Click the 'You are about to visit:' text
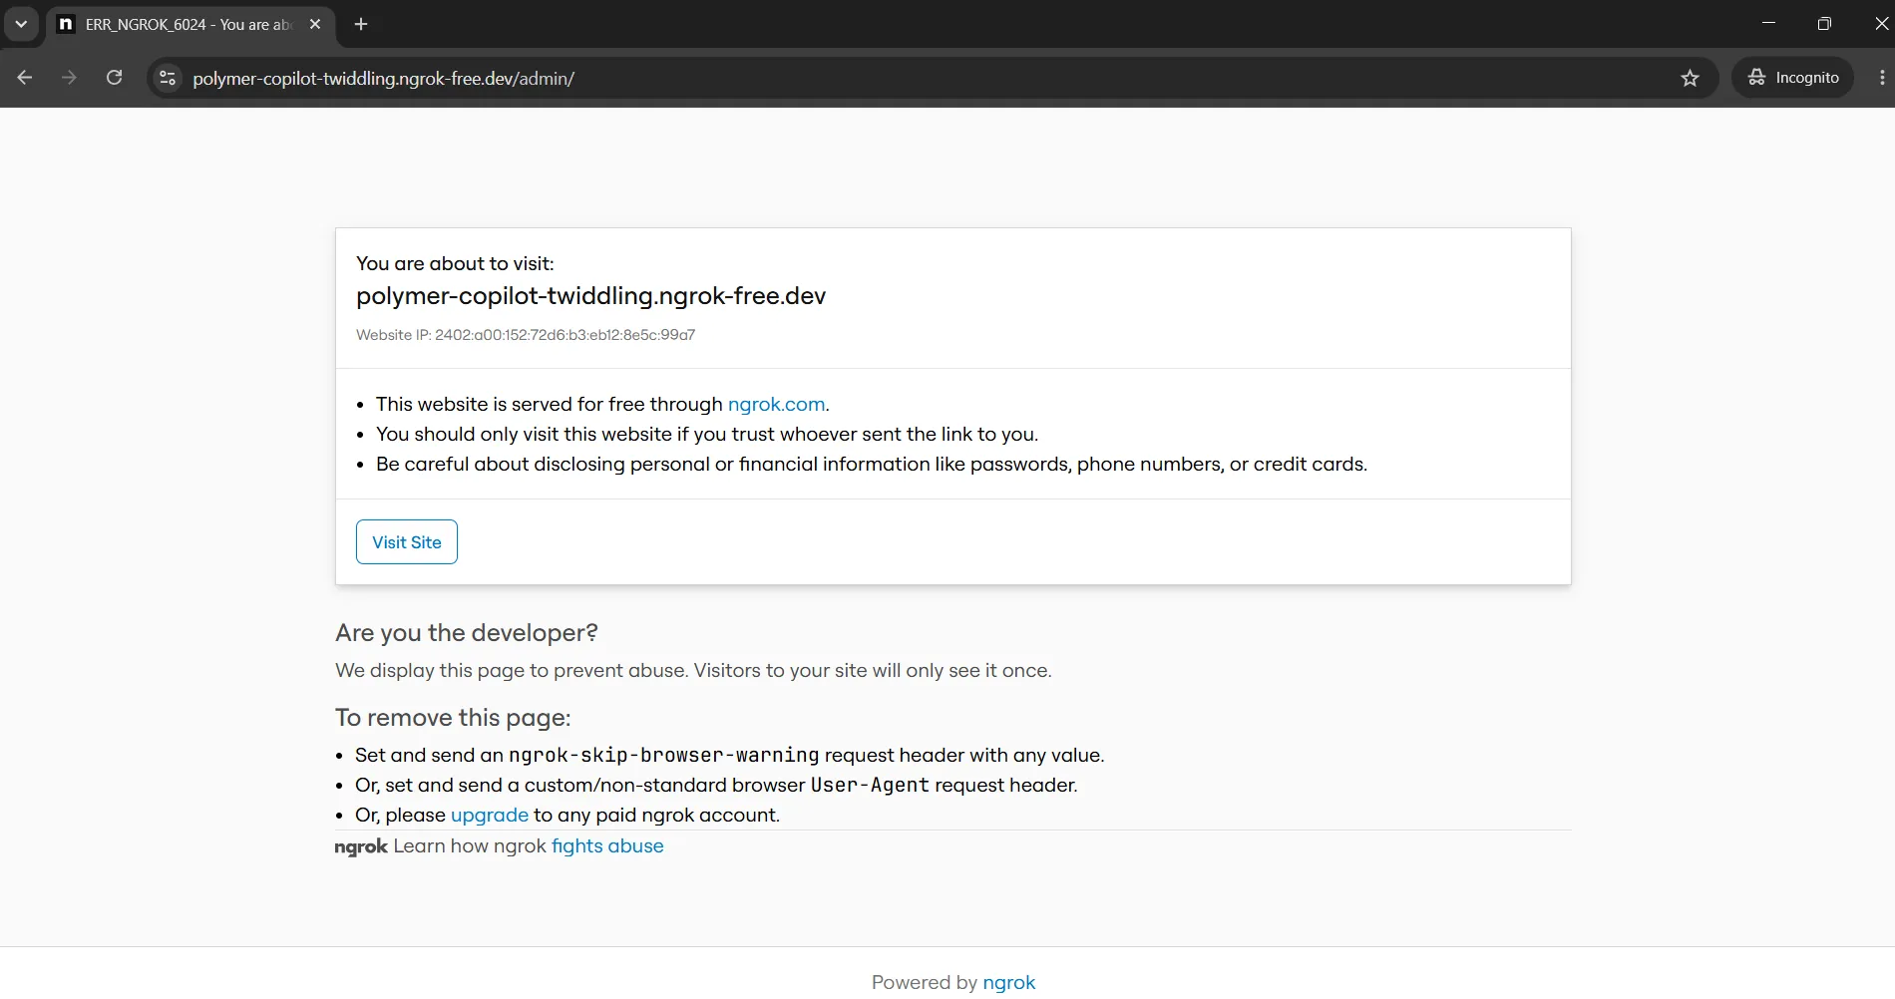The width and height of the screenshot is (1895, 999). [455, 263]
